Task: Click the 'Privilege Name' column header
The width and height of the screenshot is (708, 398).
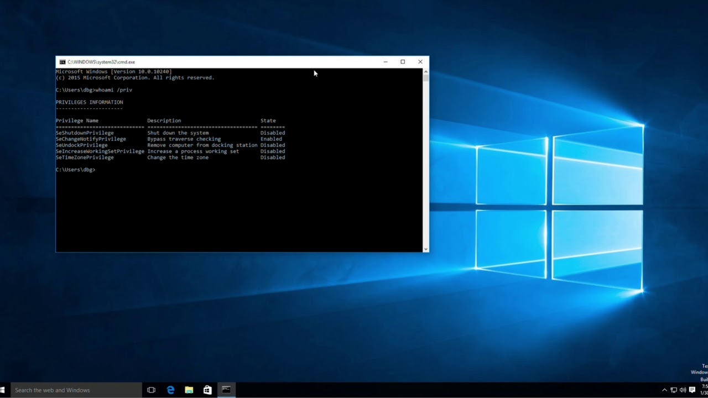Action: (77, 121)
